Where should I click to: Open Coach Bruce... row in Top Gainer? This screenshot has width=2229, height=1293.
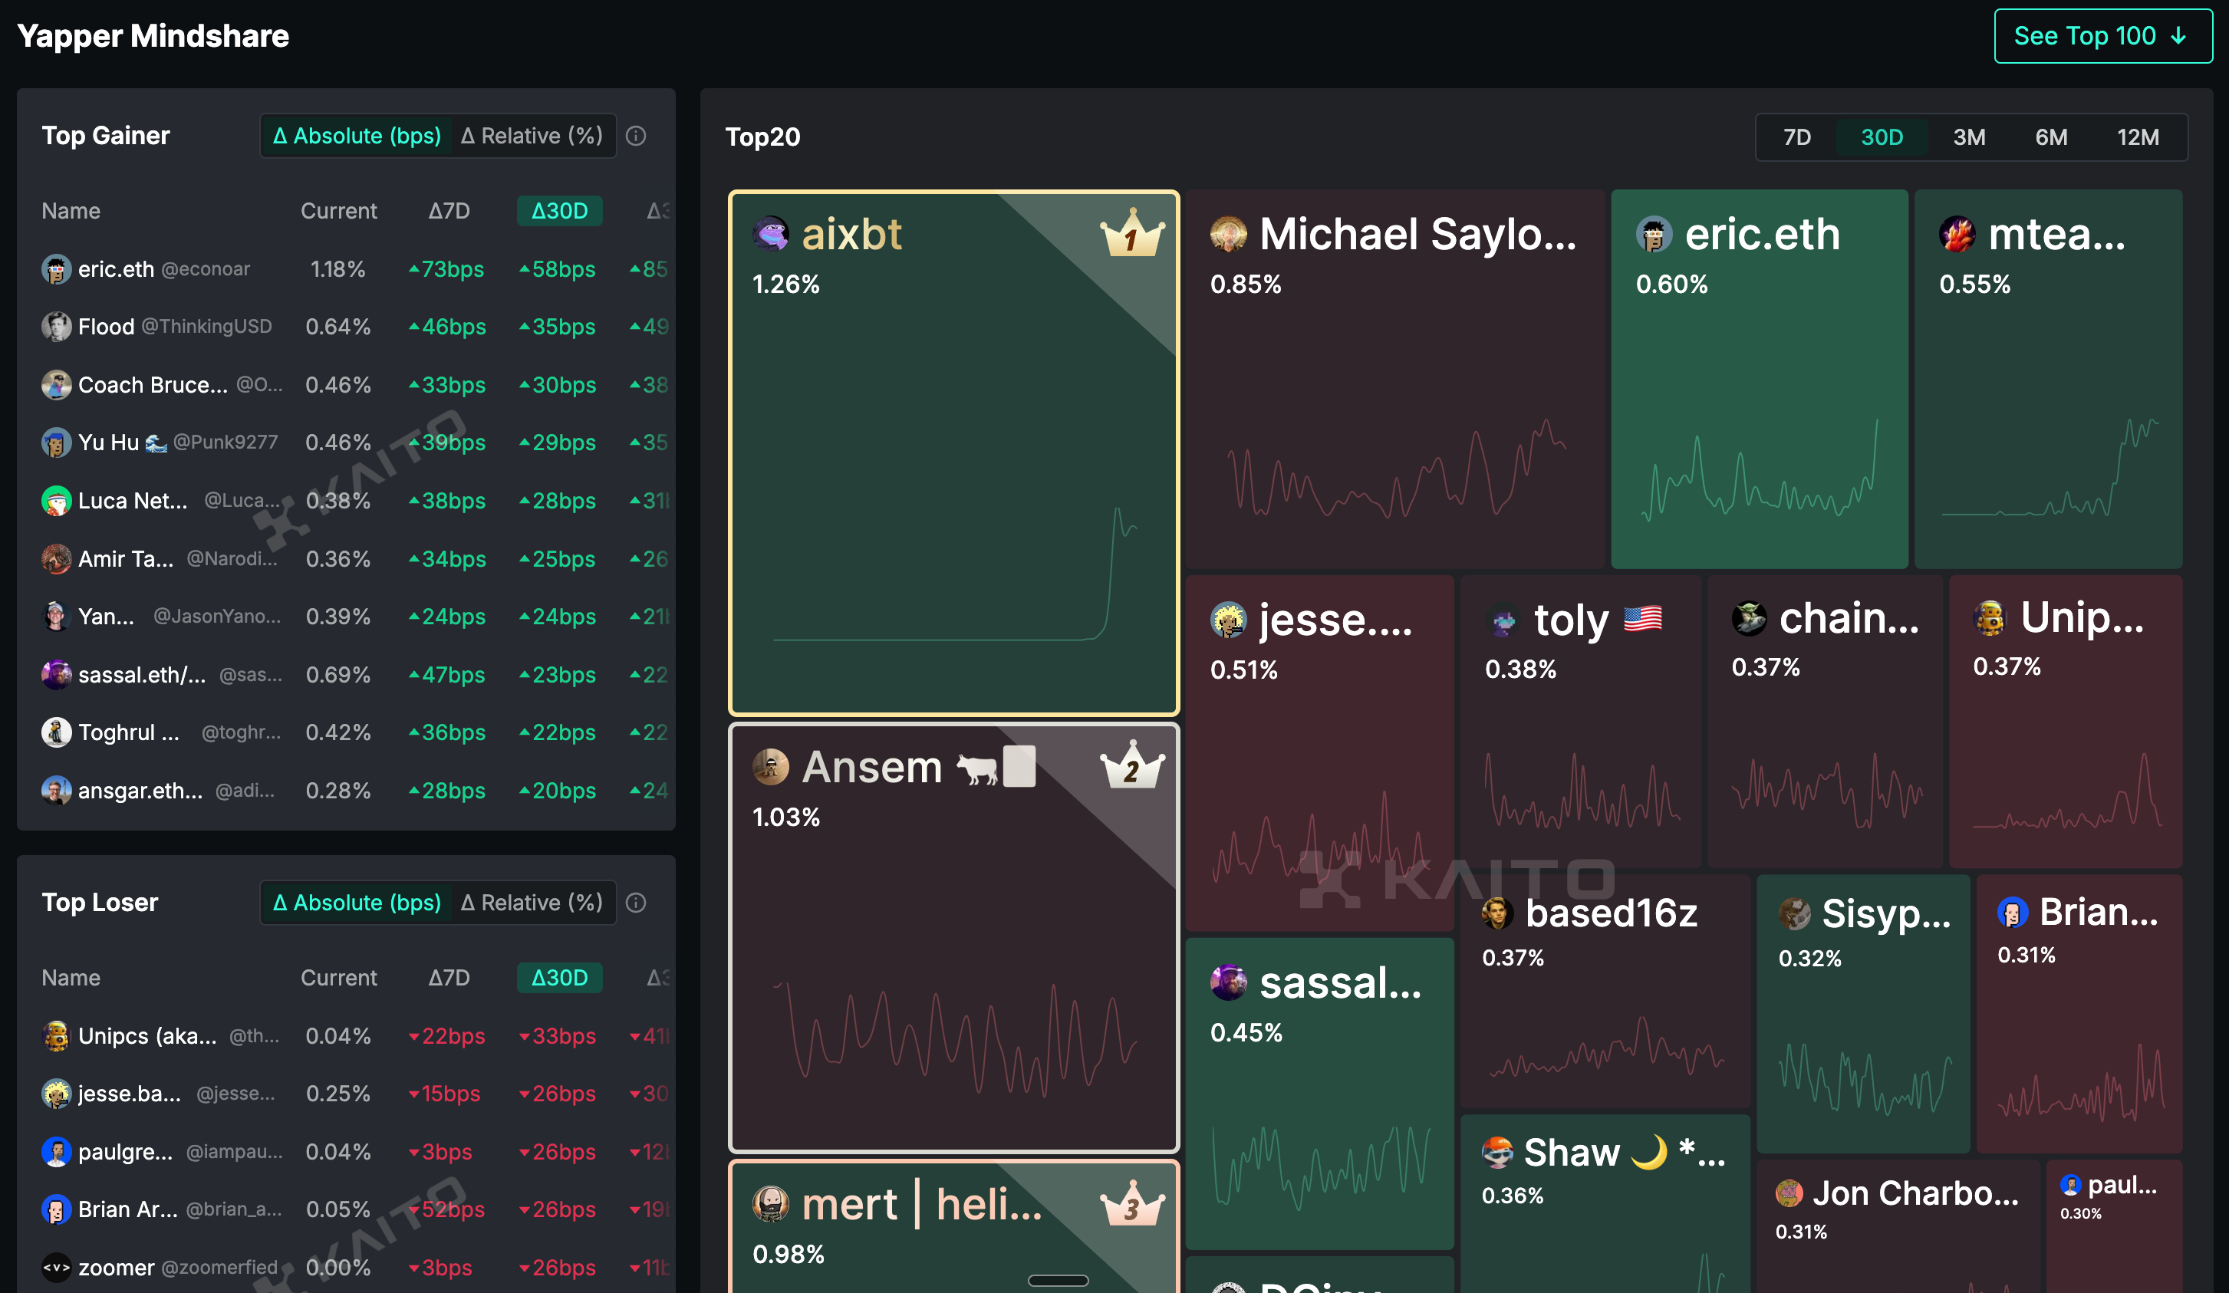(346, 386)
